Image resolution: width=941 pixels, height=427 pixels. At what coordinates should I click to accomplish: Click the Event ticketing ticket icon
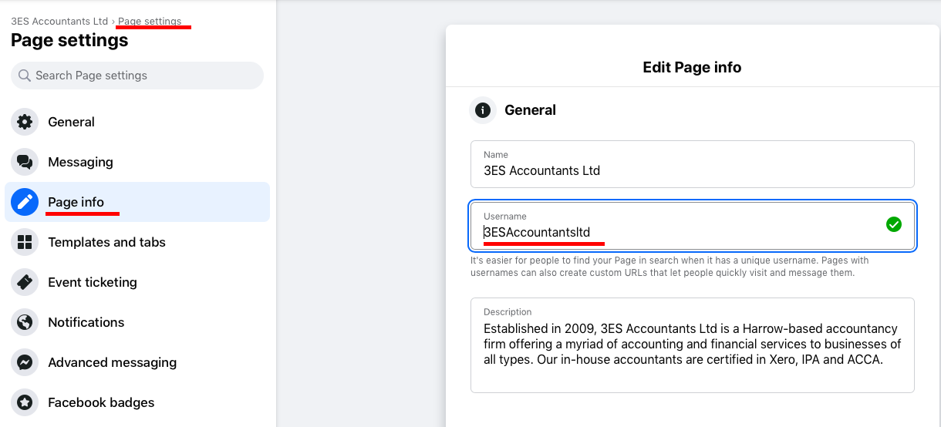click(x=25, y=282)
